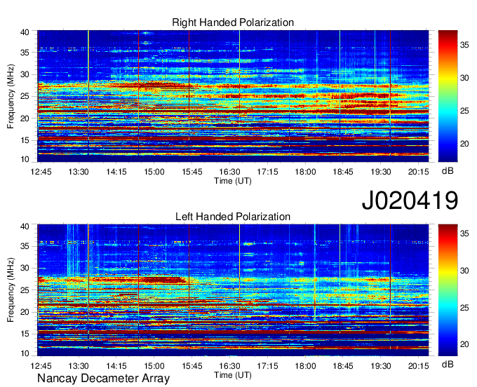Click the colorbar beside the Right Handed plot
477x387 pixels.
(448, 96)
